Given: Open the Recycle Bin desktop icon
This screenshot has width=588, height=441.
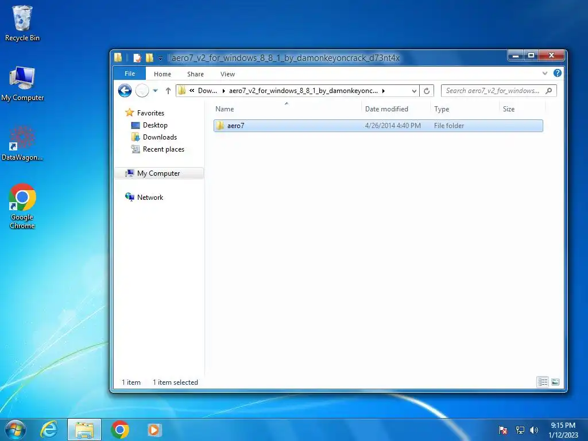Looking at the screenshot, I should pyautogui.click(x=22, y=23).
